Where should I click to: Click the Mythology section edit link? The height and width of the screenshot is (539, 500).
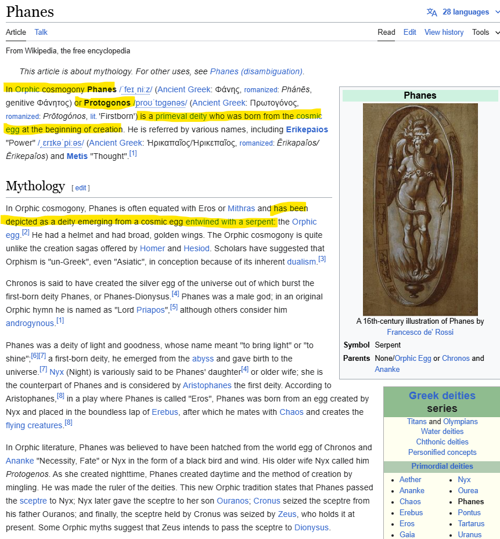pyautogui.click(x=81, y=188)
